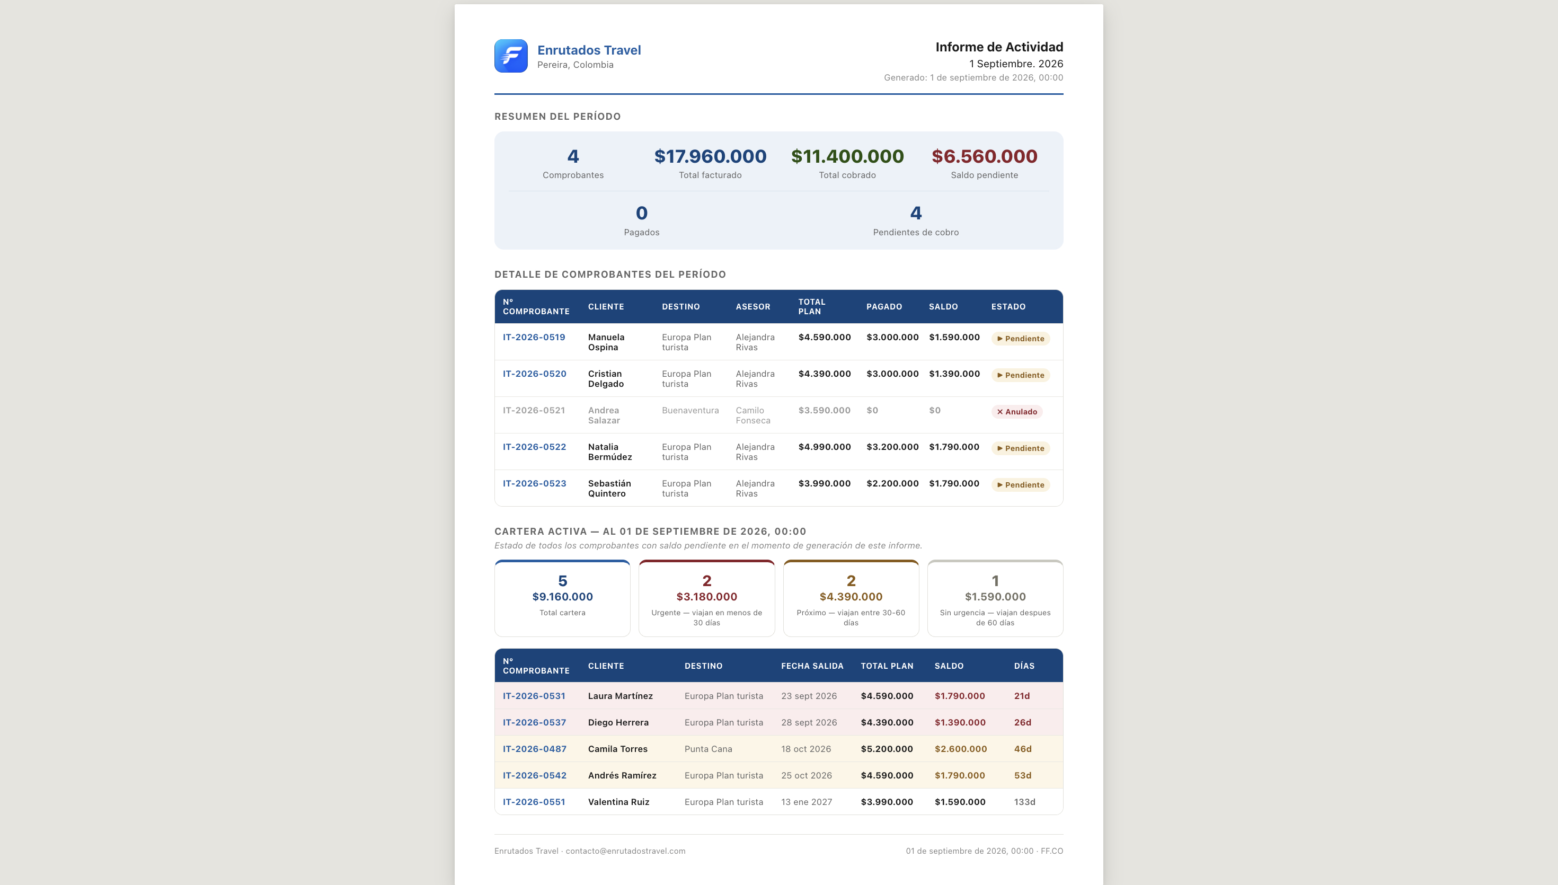The image size is (1558, 885).
Task: Open comprobante IT-2026-0542 in cartera table
Action: [534, 775]
